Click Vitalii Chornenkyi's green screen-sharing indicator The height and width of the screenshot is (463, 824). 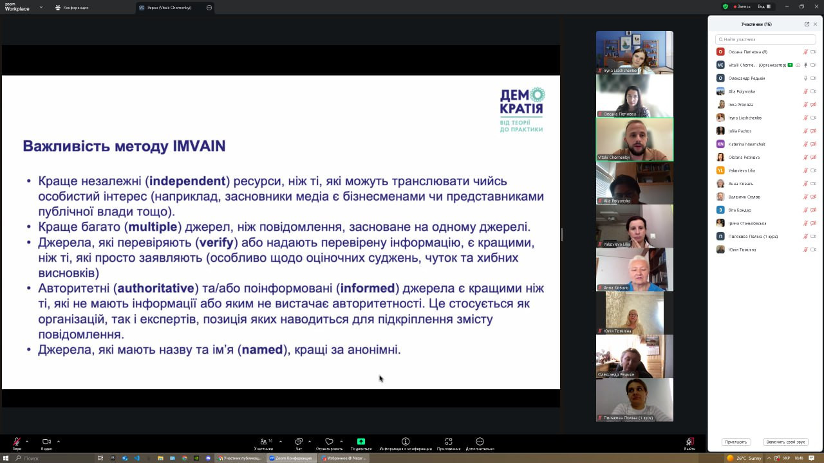click(x=790, y=65)
